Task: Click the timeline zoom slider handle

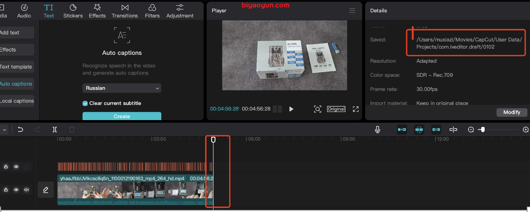Action: tap(482, 129)
